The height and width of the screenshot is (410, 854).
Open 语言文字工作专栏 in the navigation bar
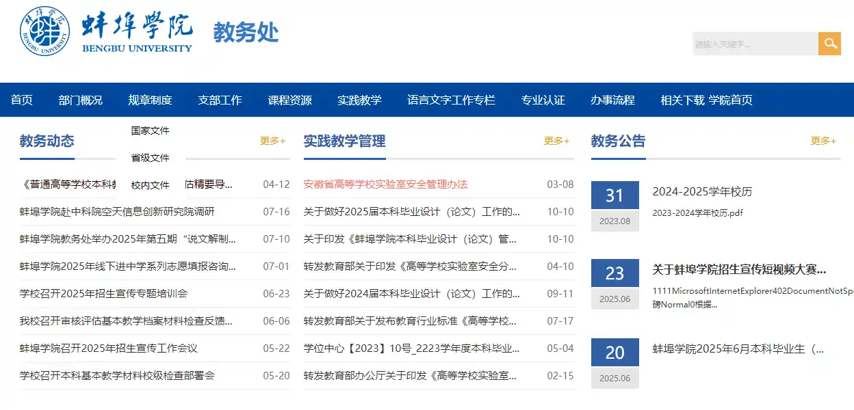[451, 100]
